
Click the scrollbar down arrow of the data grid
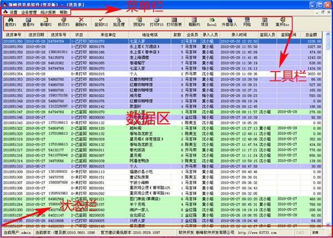click(328, 225)
